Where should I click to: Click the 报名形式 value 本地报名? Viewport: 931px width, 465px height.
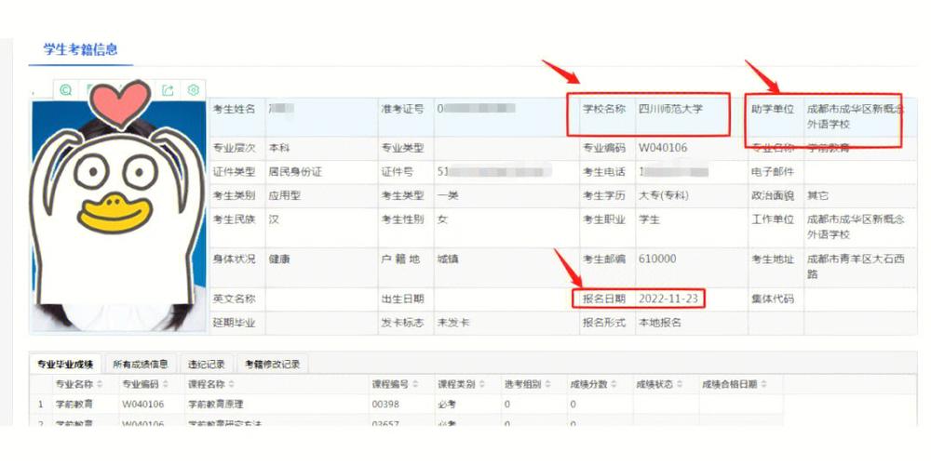click(x=660, y=324)
